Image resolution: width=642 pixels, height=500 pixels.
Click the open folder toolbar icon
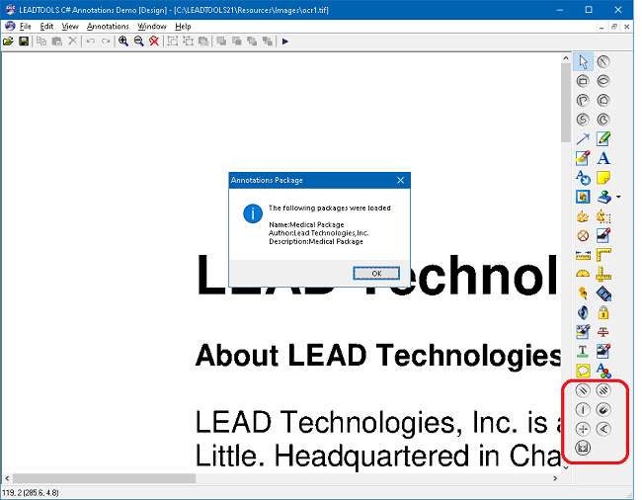pos(8,41)
